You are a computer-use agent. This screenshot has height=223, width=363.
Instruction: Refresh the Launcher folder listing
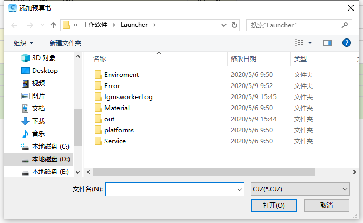click(234, 25)
